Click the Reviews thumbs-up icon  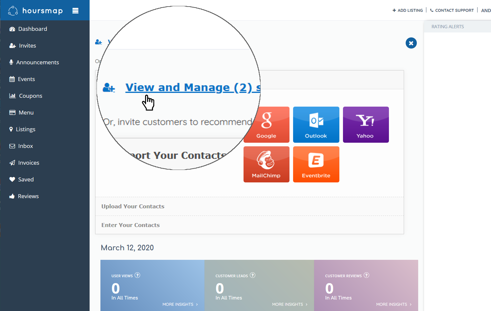tap(12, 196)
